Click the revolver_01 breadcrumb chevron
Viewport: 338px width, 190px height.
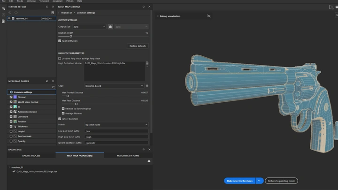coord(59,13)
